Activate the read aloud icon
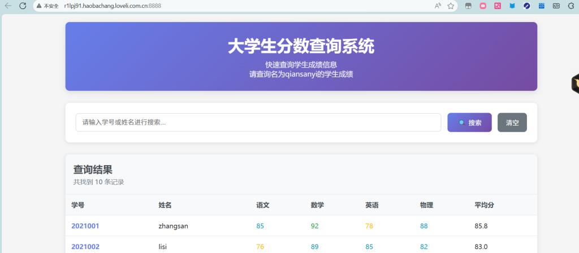Viewport: 579px width, 253px height. [x=438, y=6]
